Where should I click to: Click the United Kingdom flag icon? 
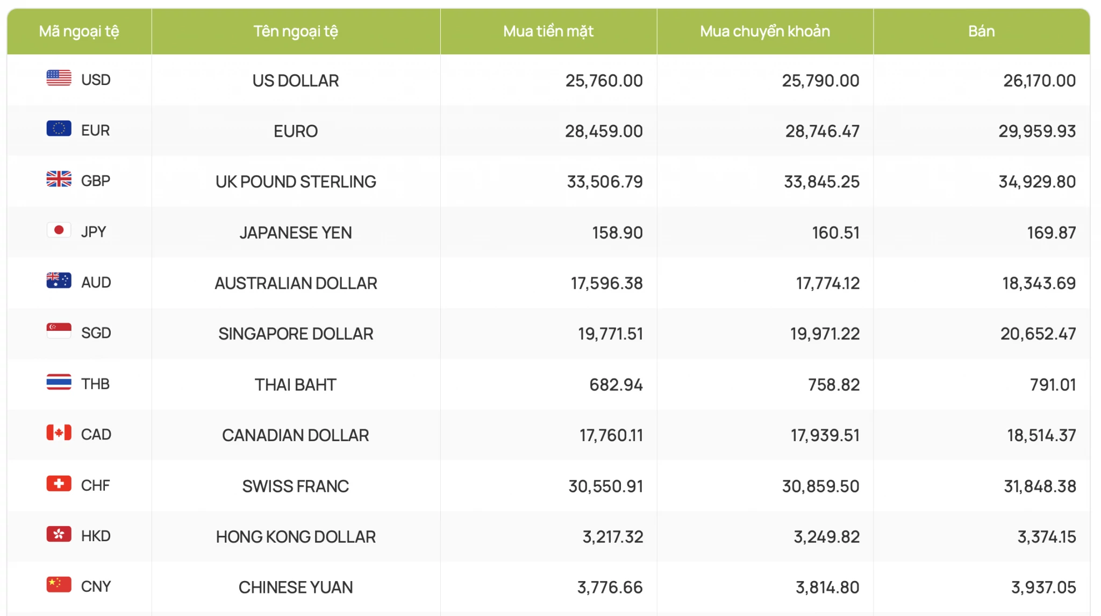coord(59,179)
